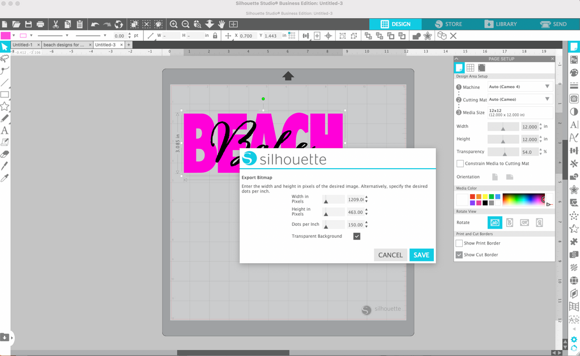Add a new document tab with plus
The width and height of the screenshot is (580, 356).
(129, 45)
